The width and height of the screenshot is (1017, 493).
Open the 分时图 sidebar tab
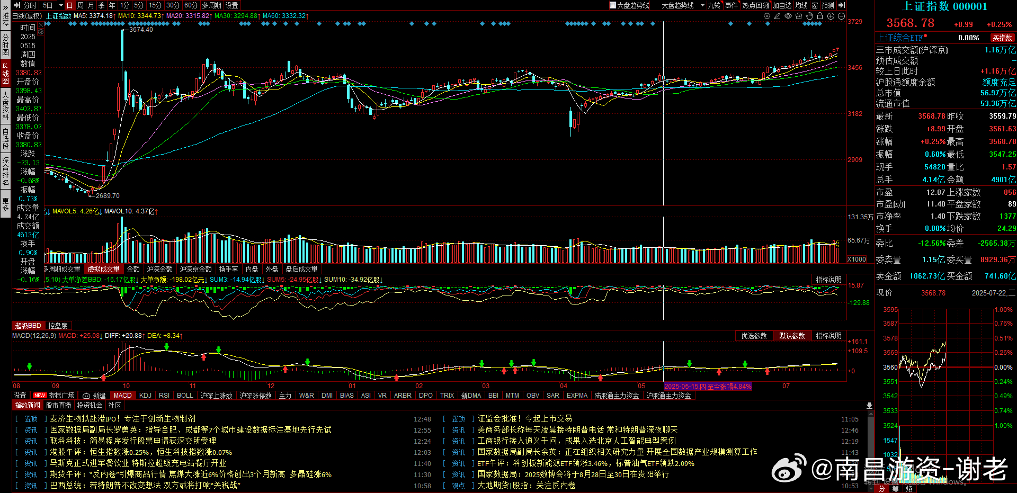click(x=5, y=46)
